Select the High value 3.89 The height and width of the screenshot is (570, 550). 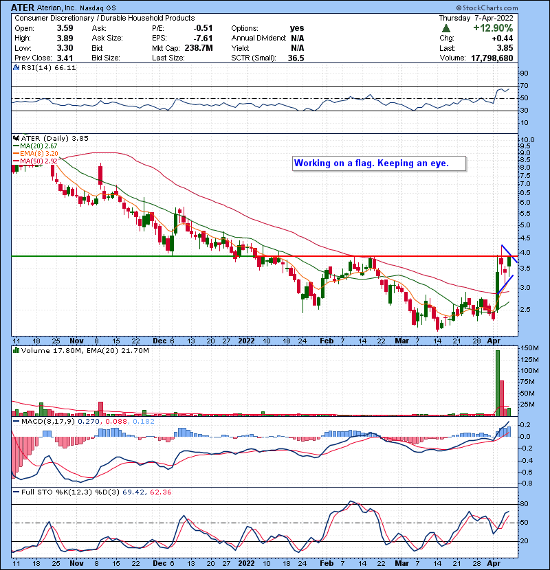[65, 38]
